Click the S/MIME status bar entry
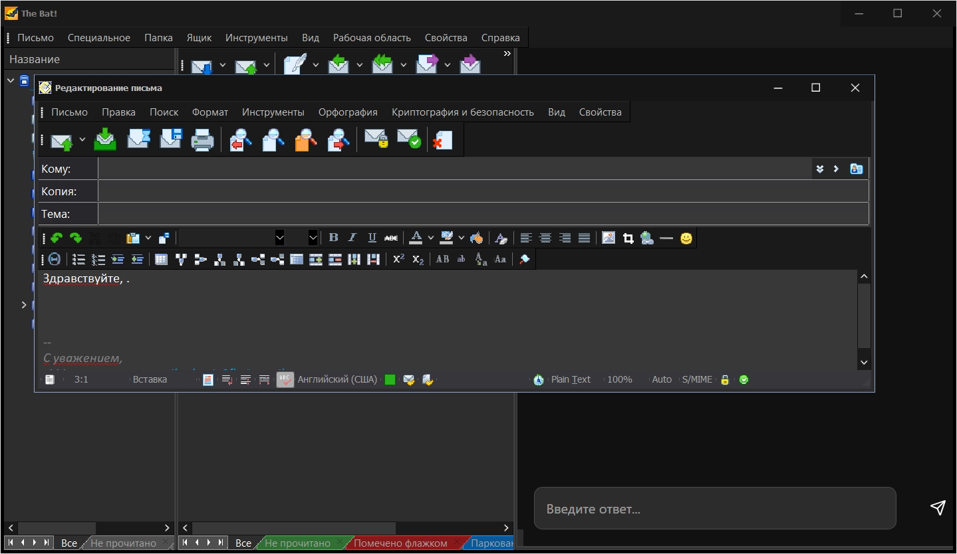The width and height of the screenshot is (957, 554). (x=697, y=379)
